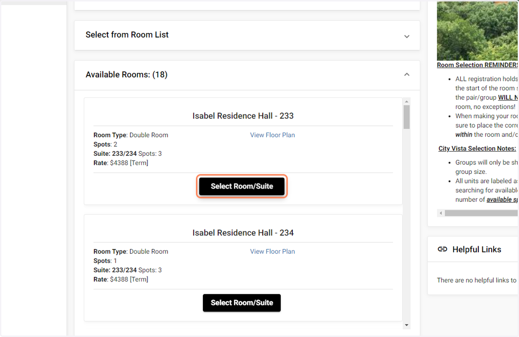Click 'Room Type: Double Room' in room 233 card
Viewport: 519px width, 337px height.
coord(131,135)
